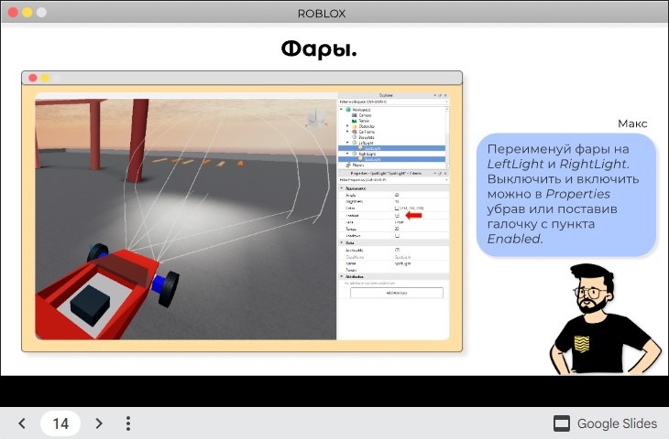669x439 pixels.
Task: Toggle the Shadows checkbox
Action: 397,235
